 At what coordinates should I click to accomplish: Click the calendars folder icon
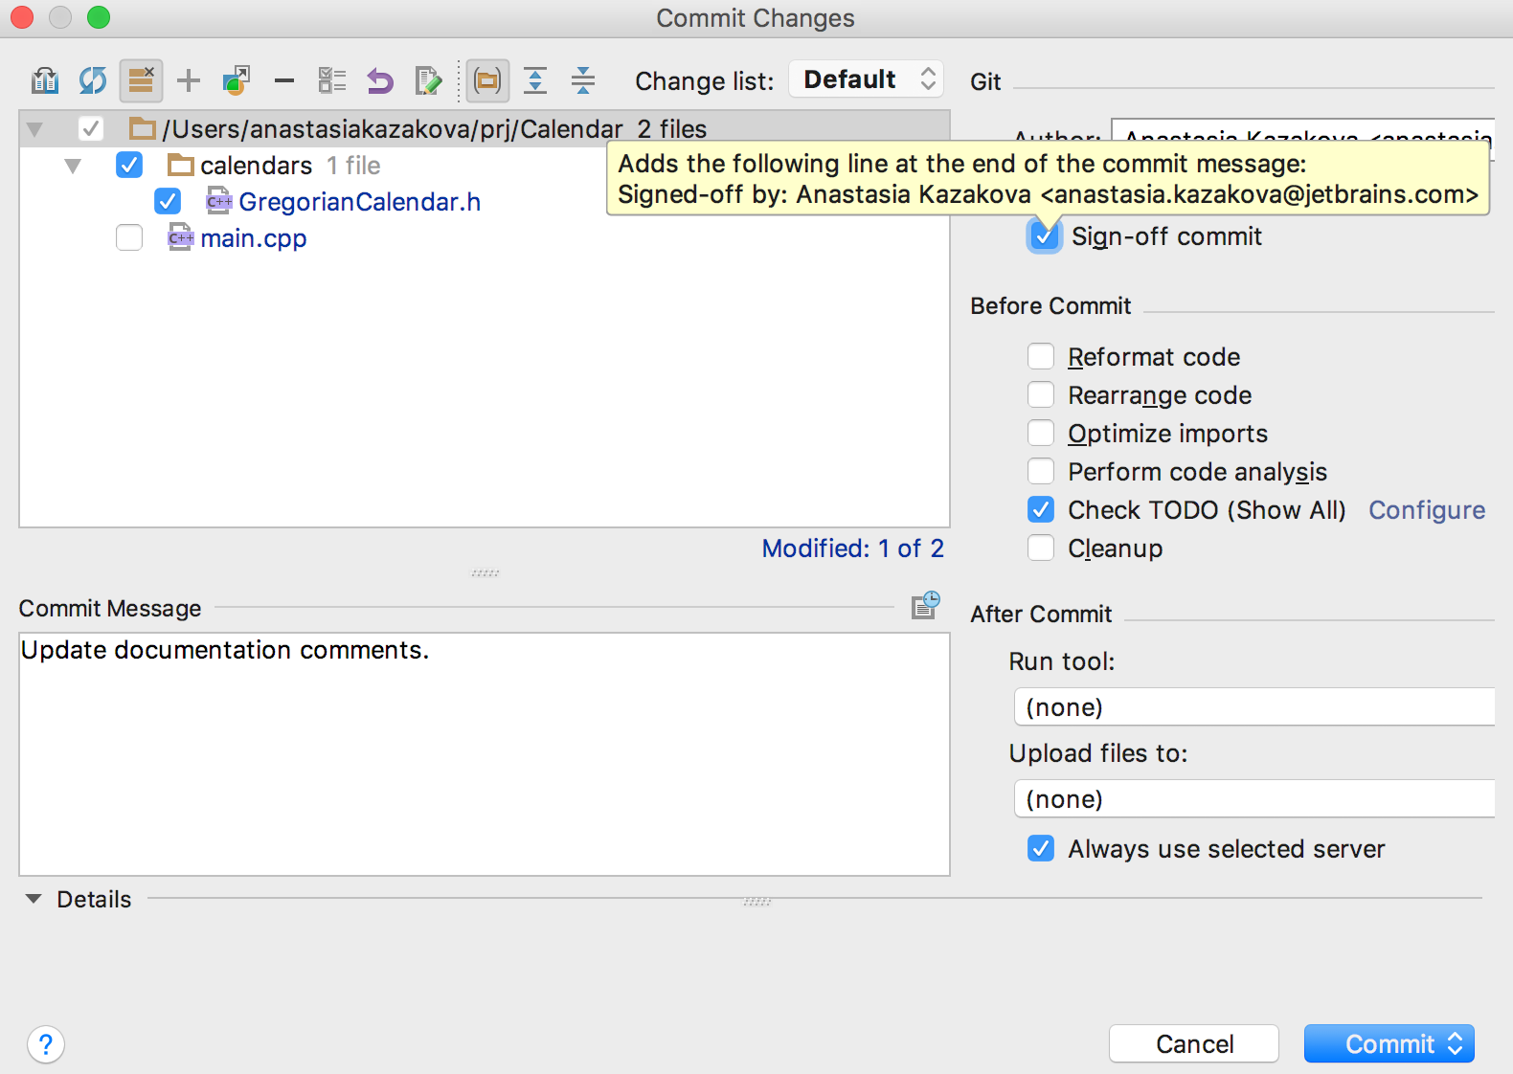pyautogui.click(x=181, y=166)
